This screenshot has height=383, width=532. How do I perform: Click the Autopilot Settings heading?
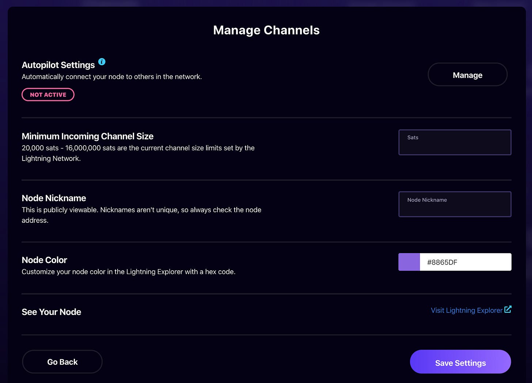[x=58, y=65]
